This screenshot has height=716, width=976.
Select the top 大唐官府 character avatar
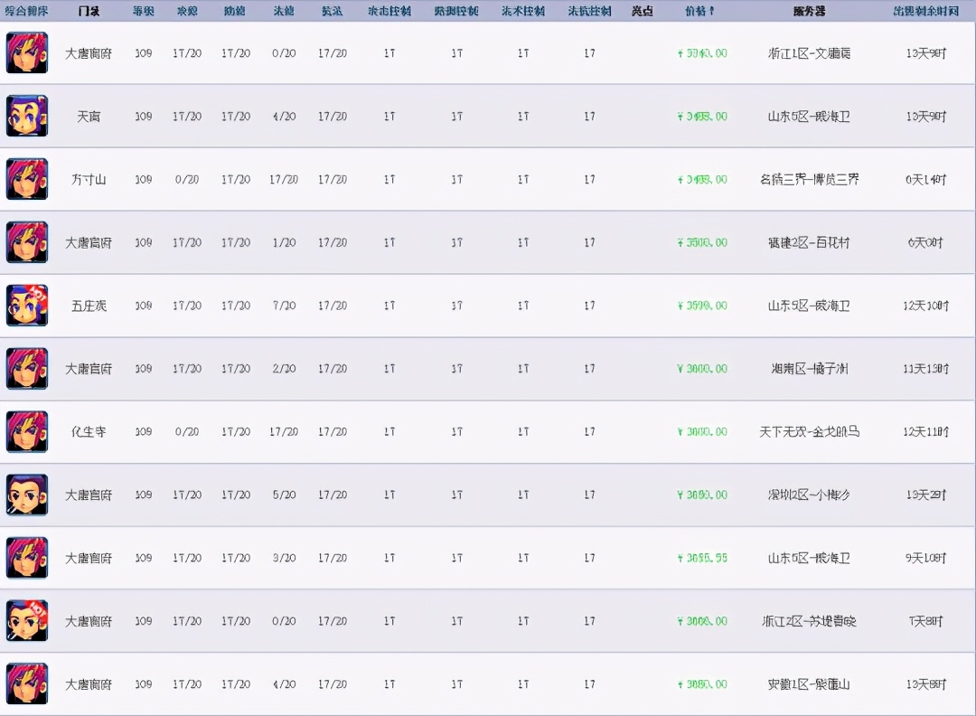[x=27, y=52]
